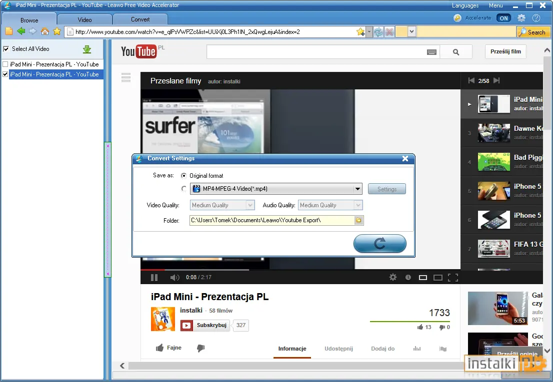Click the Subskrybuj button
Image resolution: width=553 pixels, height=382 pixels.
click(x=205, y=326)
